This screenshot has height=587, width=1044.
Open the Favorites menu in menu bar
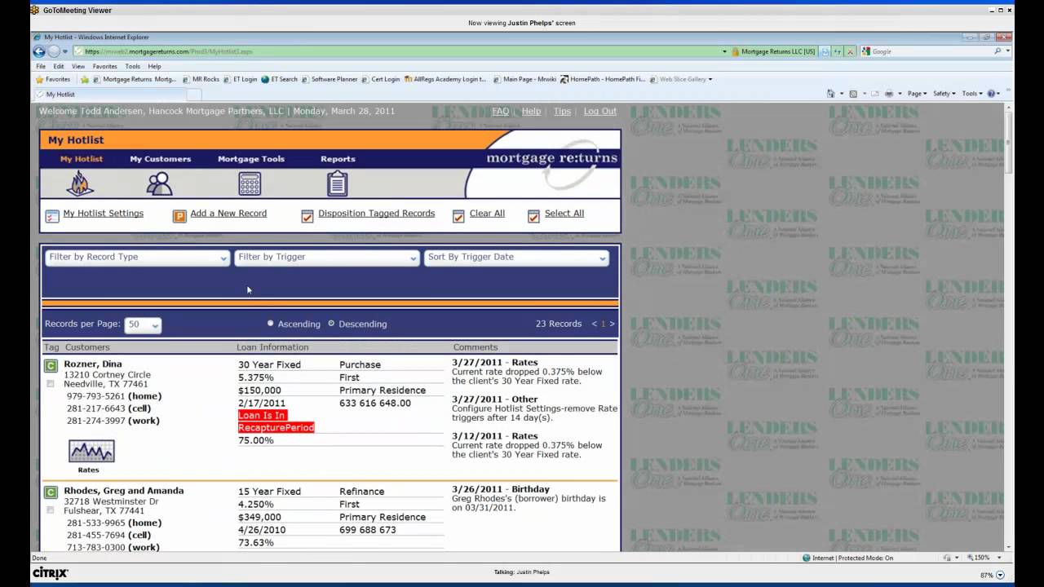(x=104, y=66)
